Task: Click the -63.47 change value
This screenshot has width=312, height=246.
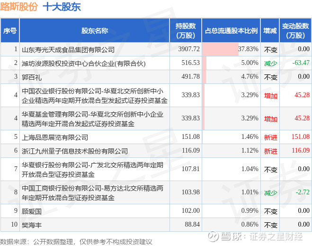Action: click(x=301, y=63)
